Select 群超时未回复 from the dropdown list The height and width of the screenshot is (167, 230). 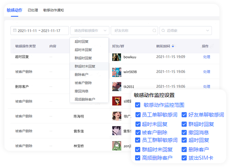click(85, 66)
